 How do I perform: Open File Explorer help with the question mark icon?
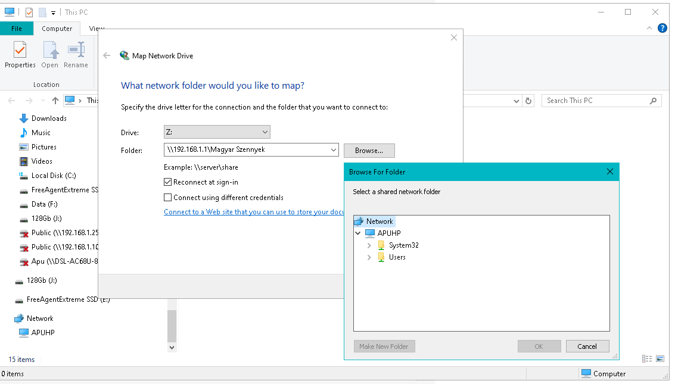click(662, 28)
